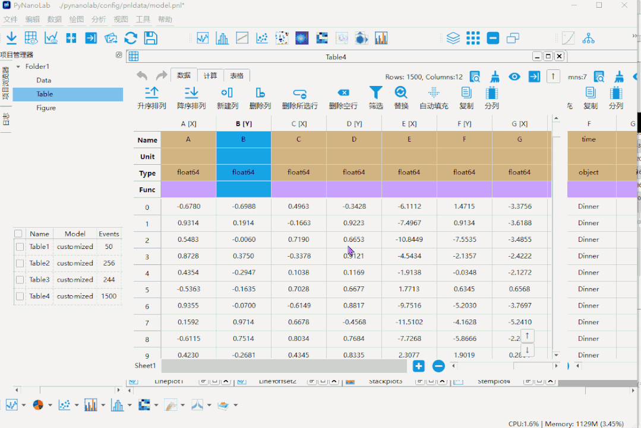Screen dimensions: 641x428
Task: Switch to the 计算 tab
Action: [210, 75]
